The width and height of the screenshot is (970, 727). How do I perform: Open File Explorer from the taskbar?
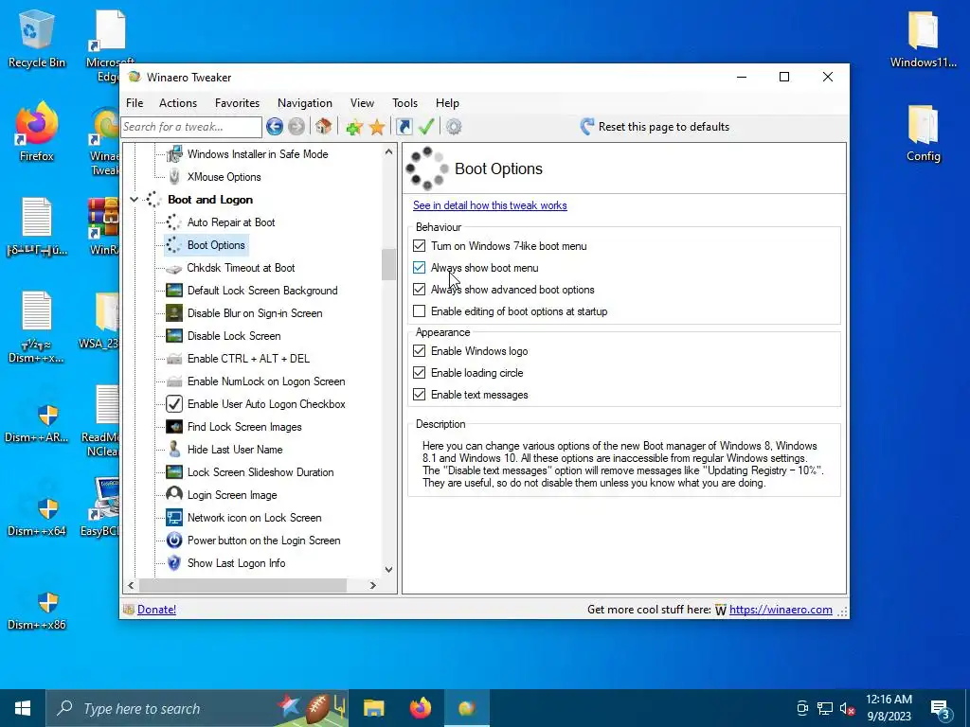click(373, 708)
